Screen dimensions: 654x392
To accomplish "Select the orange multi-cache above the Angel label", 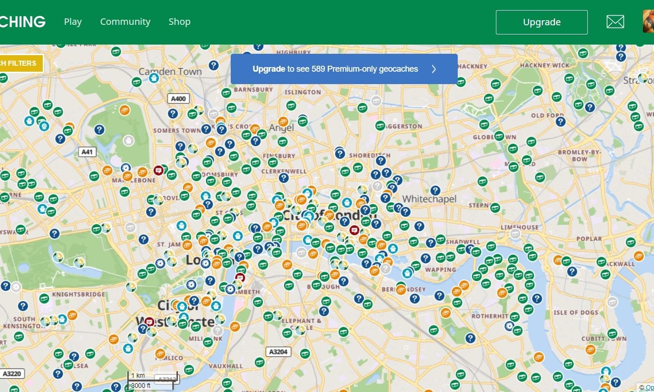I will pyautogui.click(x=283, y=122).
